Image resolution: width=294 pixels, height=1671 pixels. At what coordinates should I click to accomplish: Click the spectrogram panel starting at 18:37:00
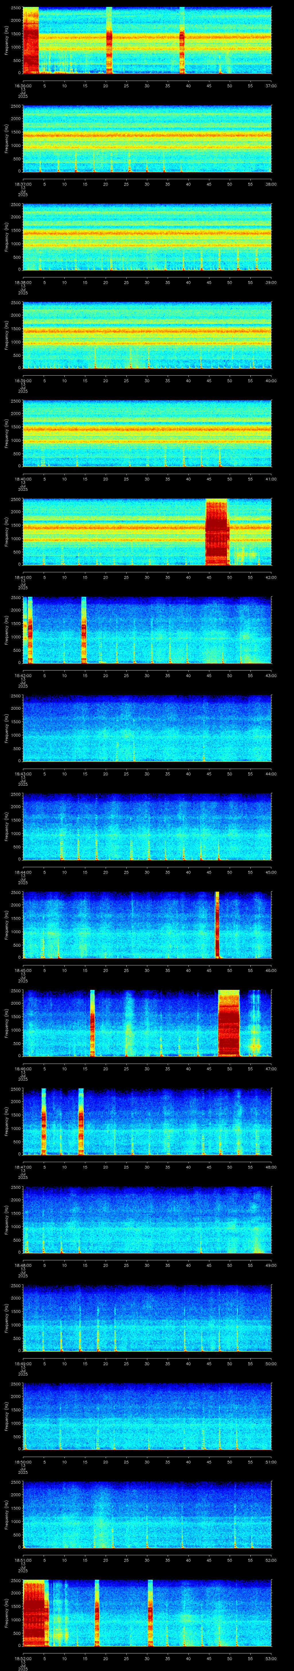coord(147,139)
